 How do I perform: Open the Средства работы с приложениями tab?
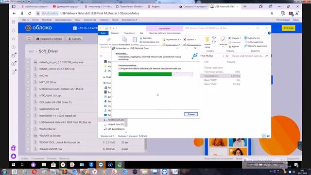pyautogui.click(x=164, y=33)
